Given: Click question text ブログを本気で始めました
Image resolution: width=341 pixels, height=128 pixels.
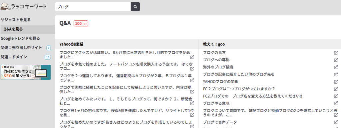Looking at the screenshot, I should [x=126, y=66].
